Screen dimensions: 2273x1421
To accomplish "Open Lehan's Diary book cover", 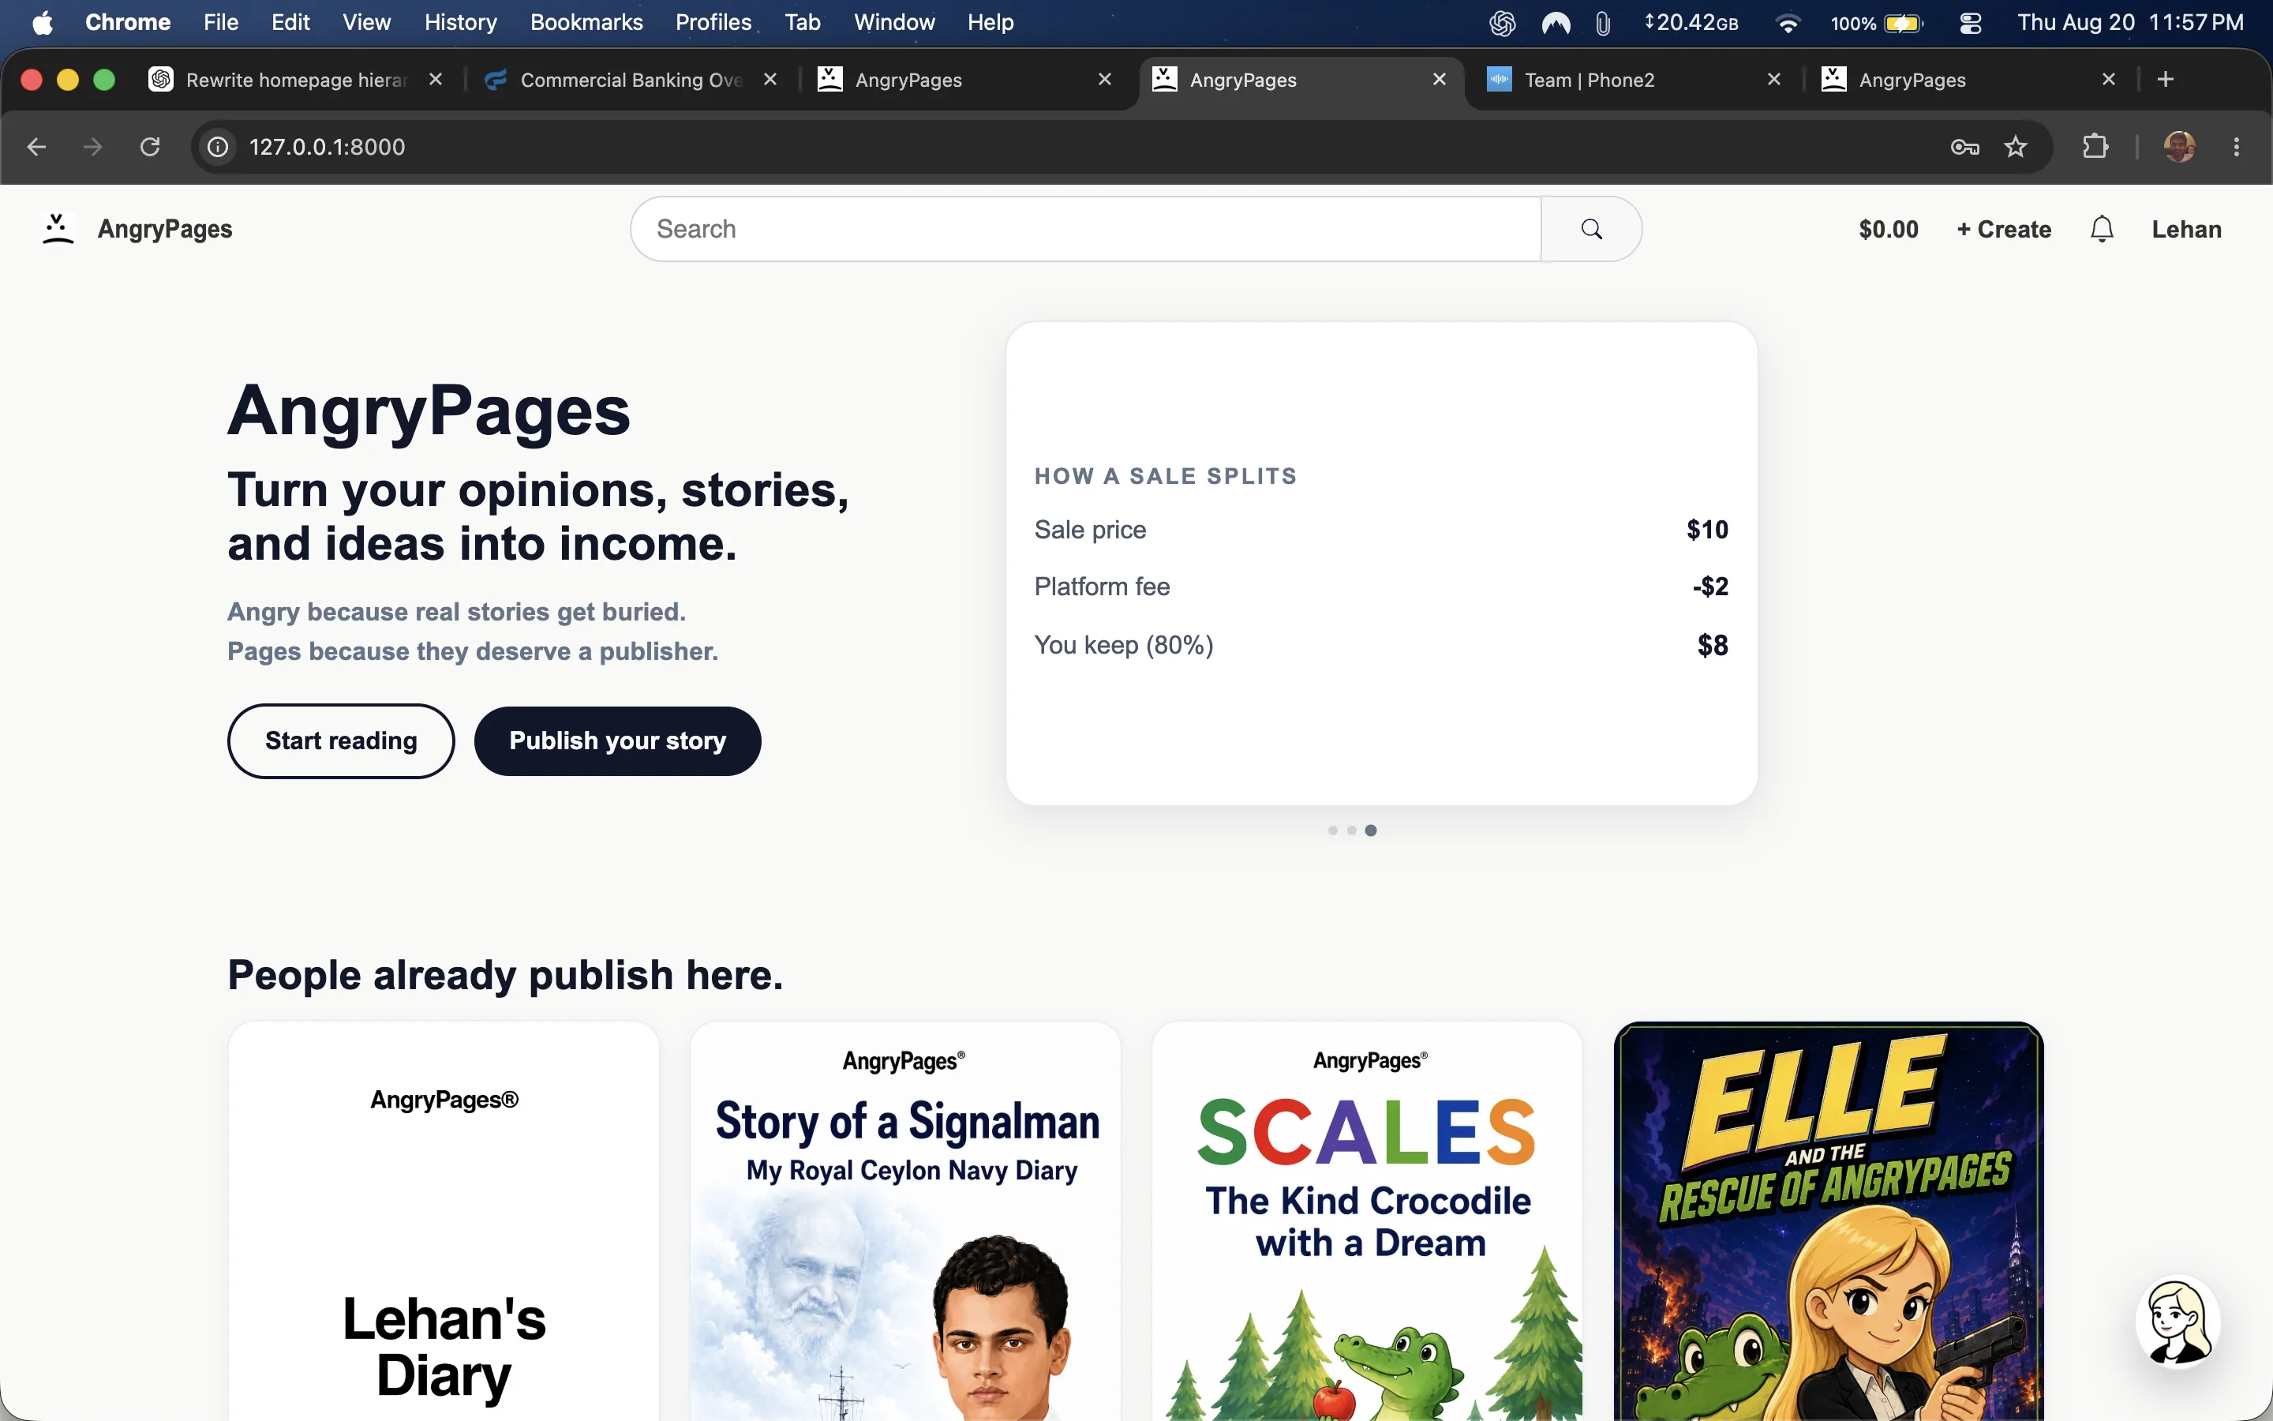I will point(444,1220).
